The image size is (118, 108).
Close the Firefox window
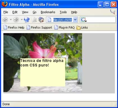pyautogui.click(x=114, y=4)
